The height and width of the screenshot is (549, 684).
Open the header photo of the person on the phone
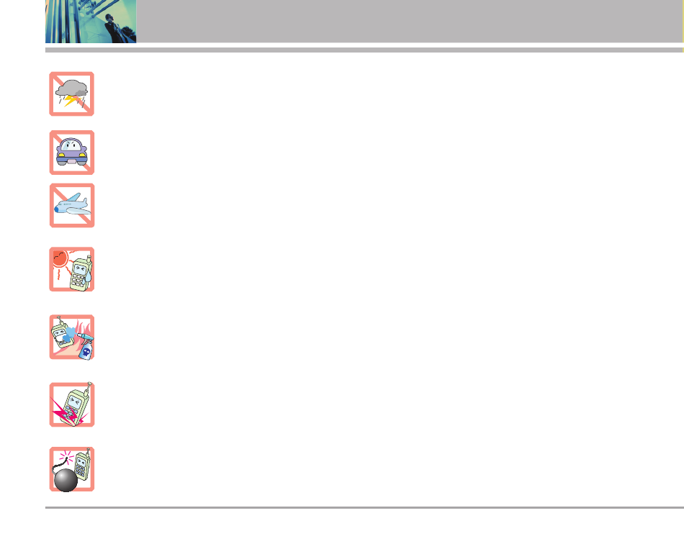coord(91,22)
